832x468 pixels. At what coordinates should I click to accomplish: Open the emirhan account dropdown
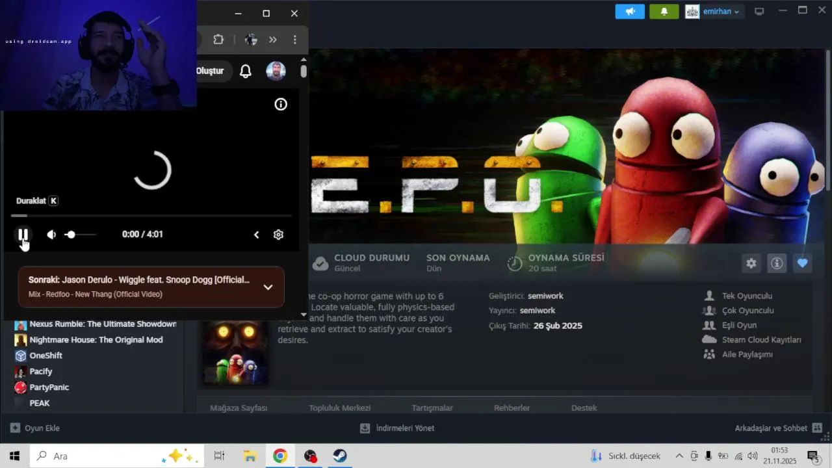pyautogui.click(x=714, y=12)
